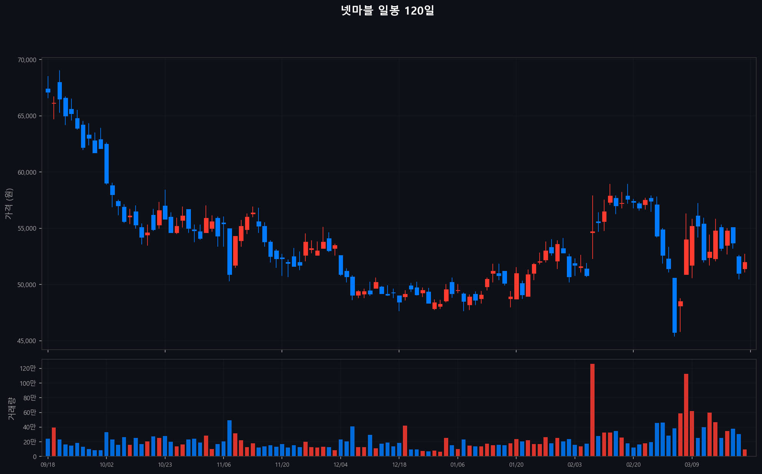The width and height of the screenshot is (762, 474).
Task: Click the tallest red volume bar
Action: point(592,410)
